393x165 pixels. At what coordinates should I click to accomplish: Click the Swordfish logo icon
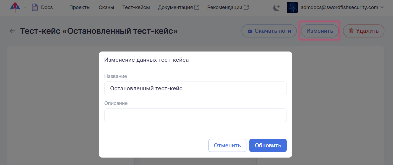click(15, 7)
